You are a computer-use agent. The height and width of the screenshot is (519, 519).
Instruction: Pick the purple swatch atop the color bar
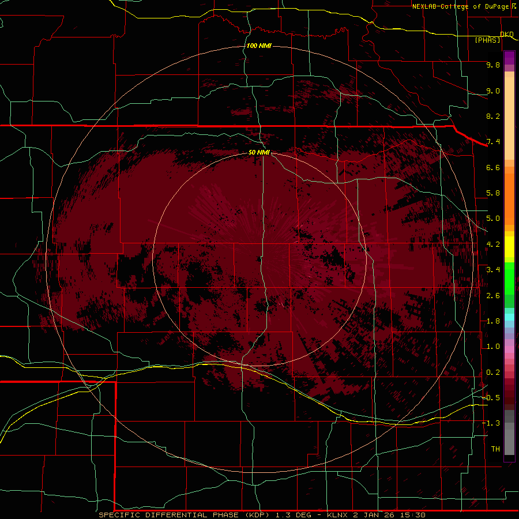[509, 58]
